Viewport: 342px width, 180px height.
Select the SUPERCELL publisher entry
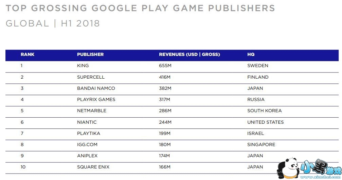point(91,77)
